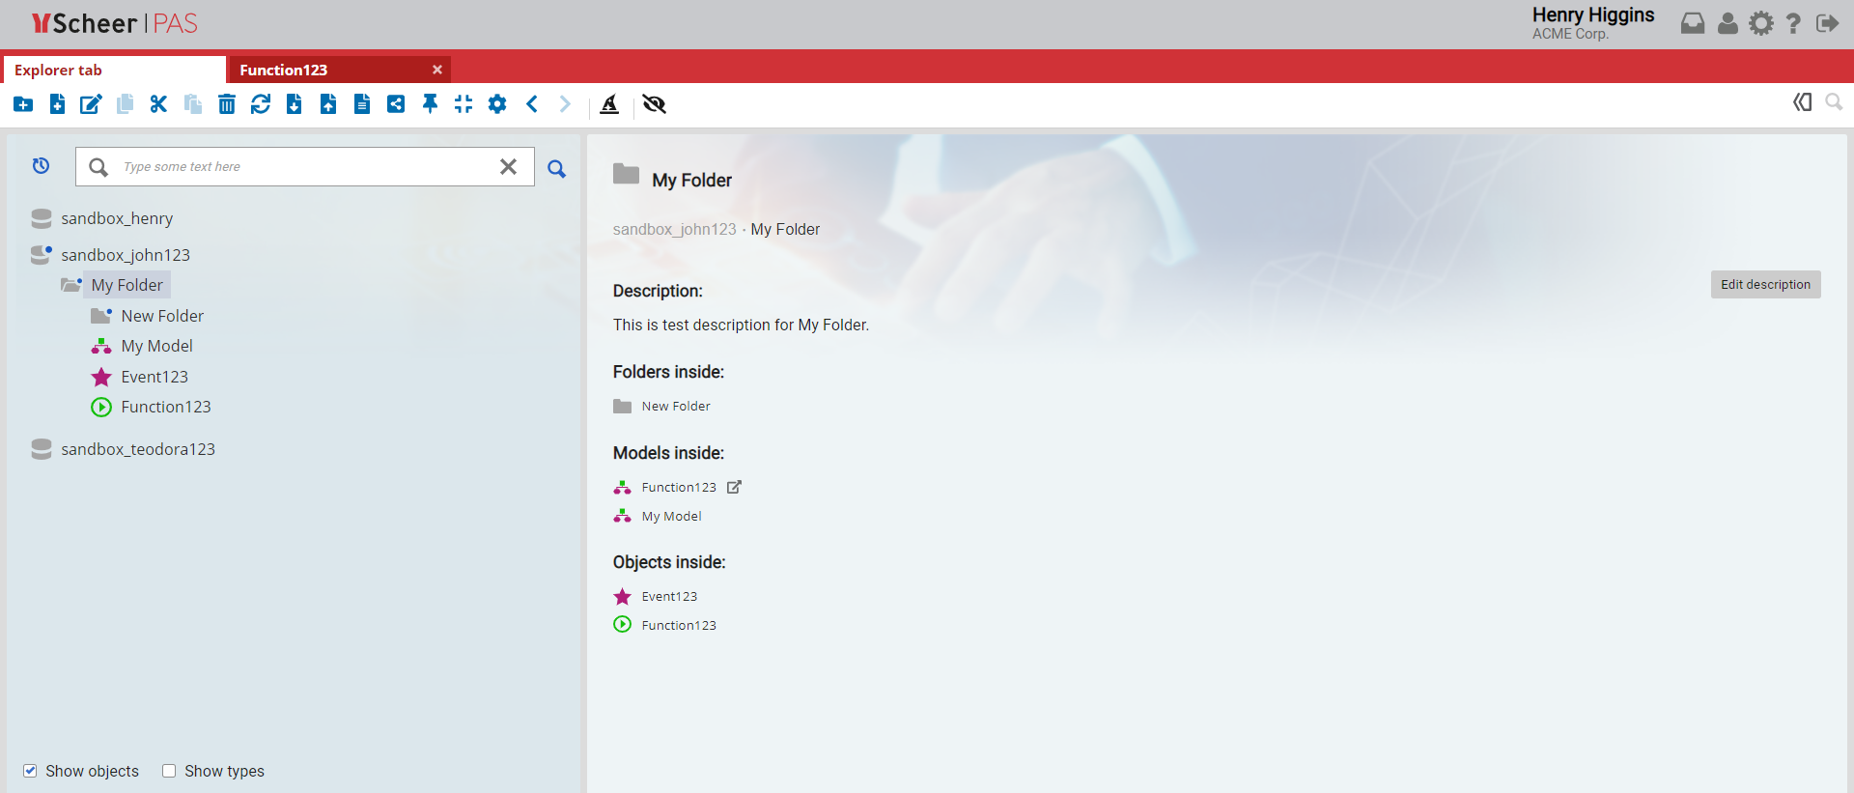This screenshot has height=793, width=1854.
Task: Click the search text input field
Action: tap(305, 166)
